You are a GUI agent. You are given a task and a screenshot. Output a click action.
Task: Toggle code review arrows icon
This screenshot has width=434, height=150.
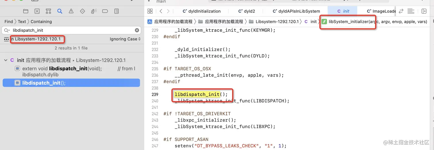[x=401, y=11]
